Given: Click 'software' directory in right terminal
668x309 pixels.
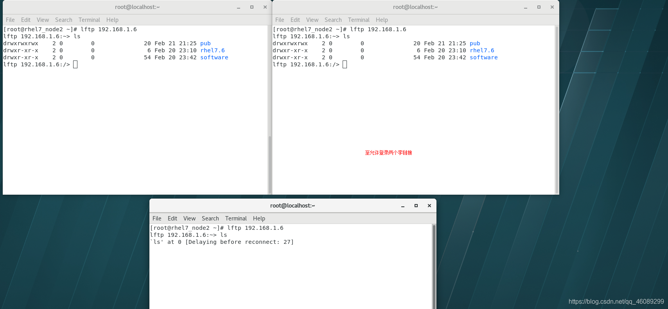Looking at the screenshot, I should pyautogui.click(x=484, y=57).
